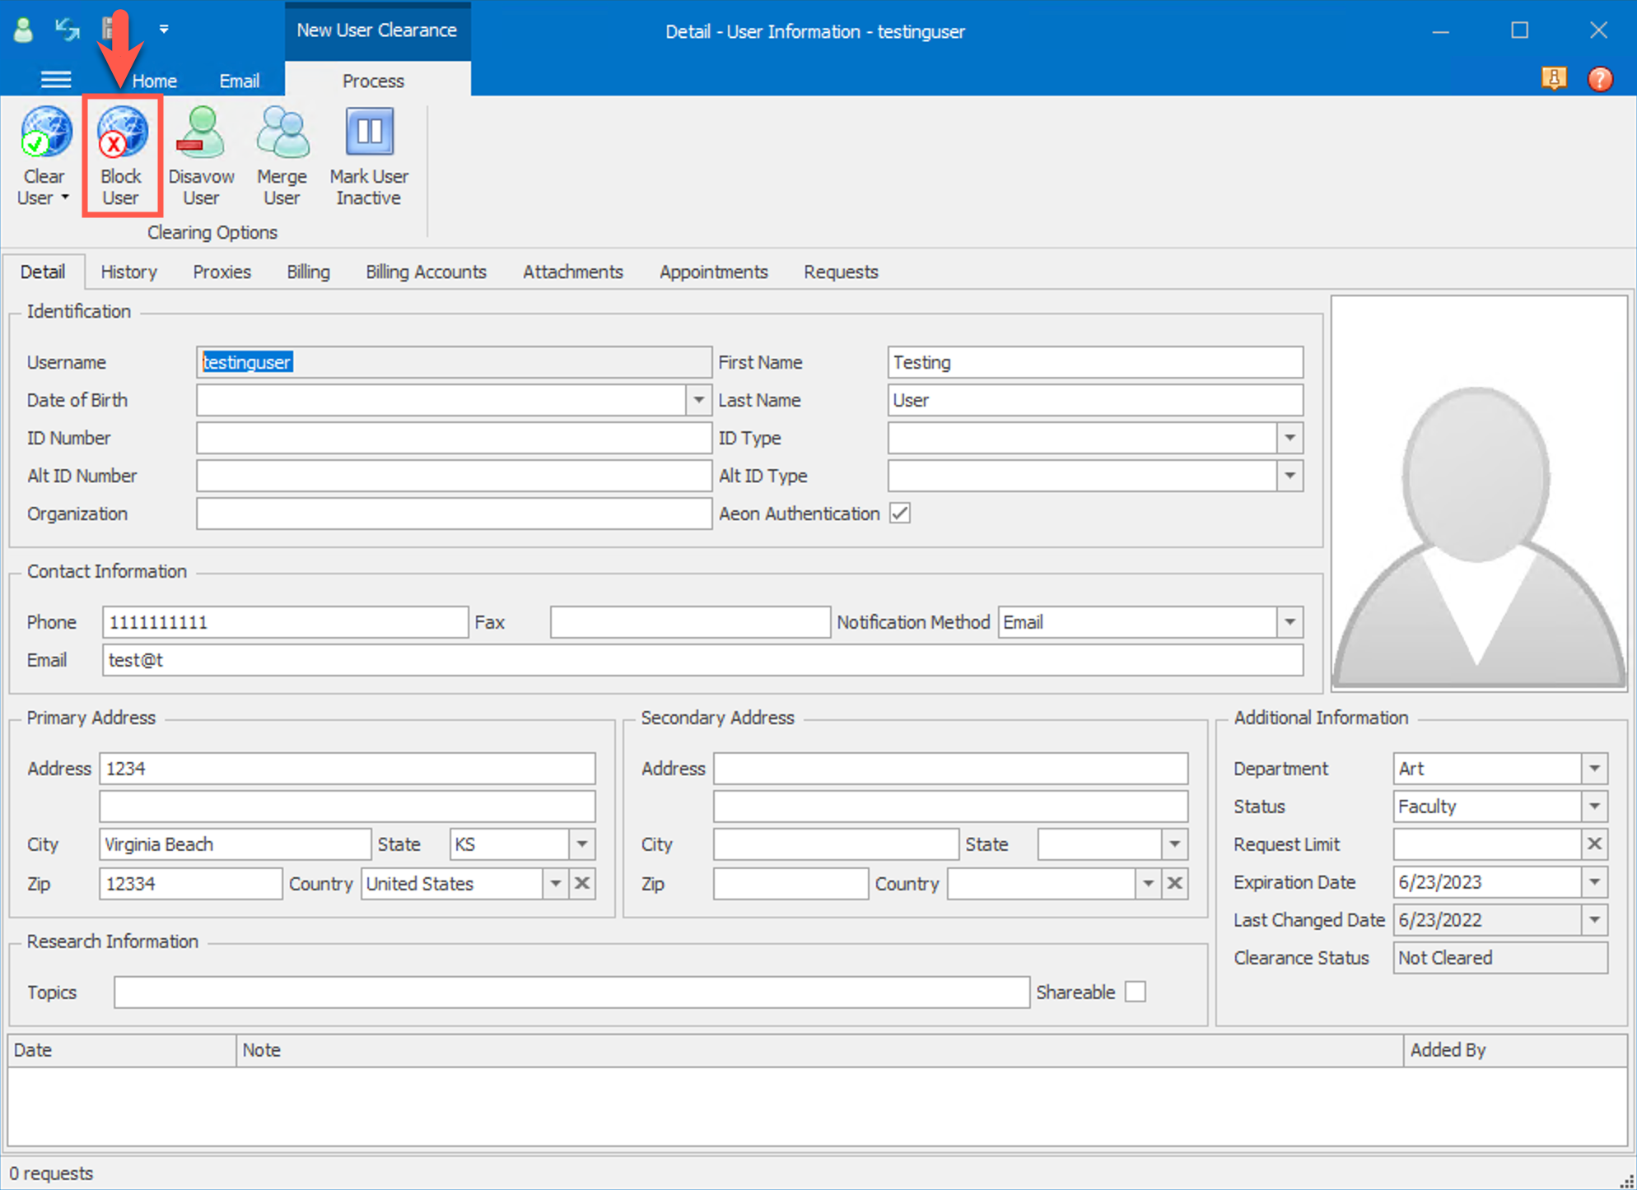Open the Home ribbon tab

pos(154,81)
